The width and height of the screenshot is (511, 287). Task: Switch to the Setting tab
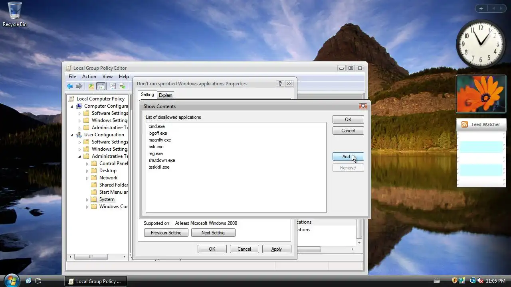[x=147, y=94]
